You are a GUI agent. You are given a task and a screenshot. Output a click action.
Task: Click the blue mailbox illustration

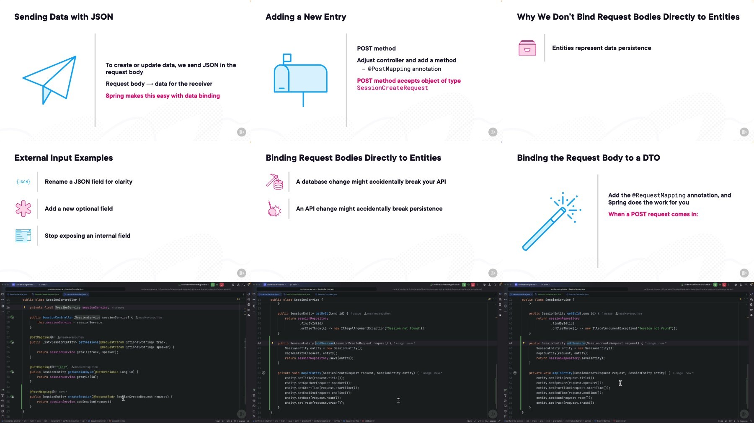click(x=300, y=79)
